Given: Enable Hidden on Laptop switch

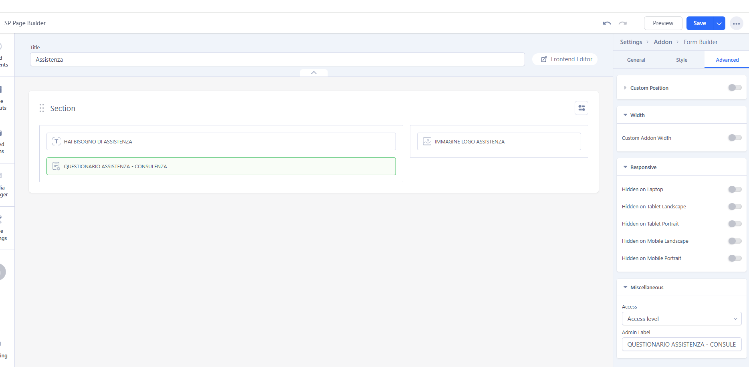Looking at the screenshot, I should pyautogui.click(x=735, y=190).
